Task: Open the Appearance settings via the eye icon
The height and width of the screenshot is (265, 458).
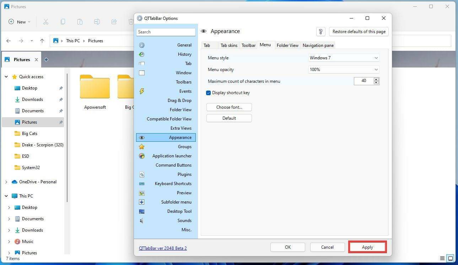Action: click(142, 137)
